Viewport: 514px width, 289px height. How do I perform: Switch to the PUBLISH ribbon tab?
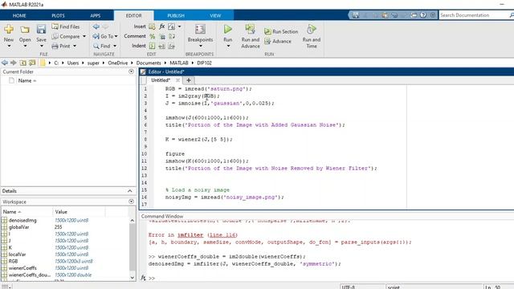[176, 15]
